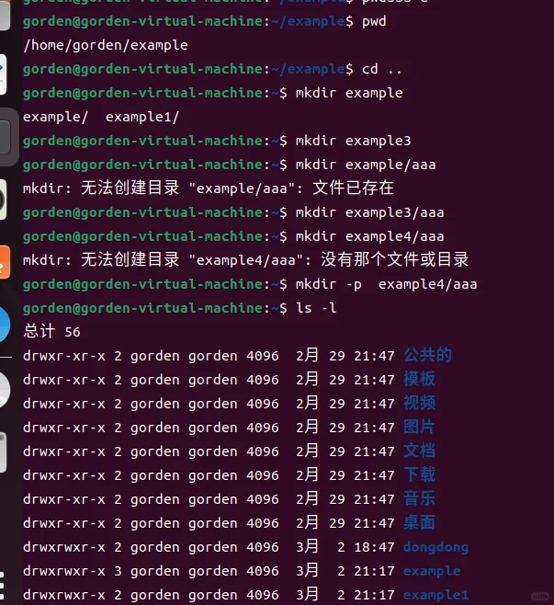Click the 图片 directory name

[x=419, y=427]
